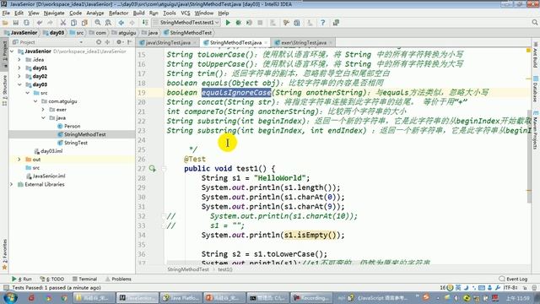Image resolution: width=540 pixels, height=304 pixels.
Task: Click the Undo arrow in toolbar
Action: point(40,23)
